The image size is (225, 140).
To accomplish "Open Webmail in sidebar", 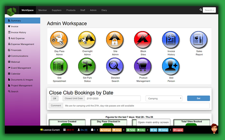I will pyautogui.click(x=22, y=62).
